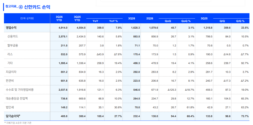Click the 당기순이익 QoQ % value '68.4%'
Screen dimensions: 253x125
[191, 116]
